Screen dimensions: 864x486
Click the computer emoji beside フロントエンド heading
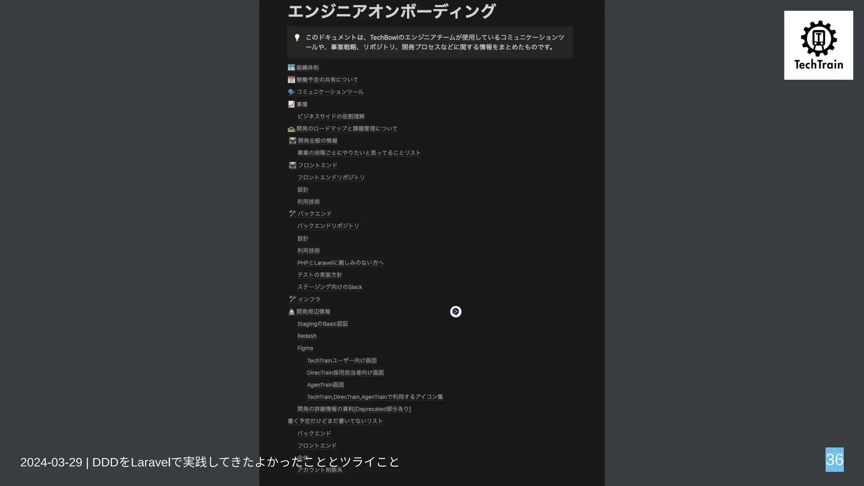[x=292, y=165]
